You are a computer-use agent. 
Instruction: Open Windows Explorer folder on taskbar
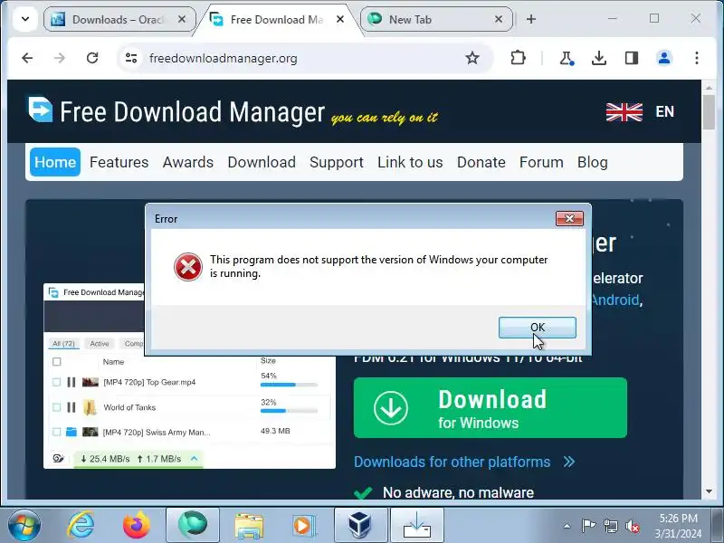(x=249, y=526)
